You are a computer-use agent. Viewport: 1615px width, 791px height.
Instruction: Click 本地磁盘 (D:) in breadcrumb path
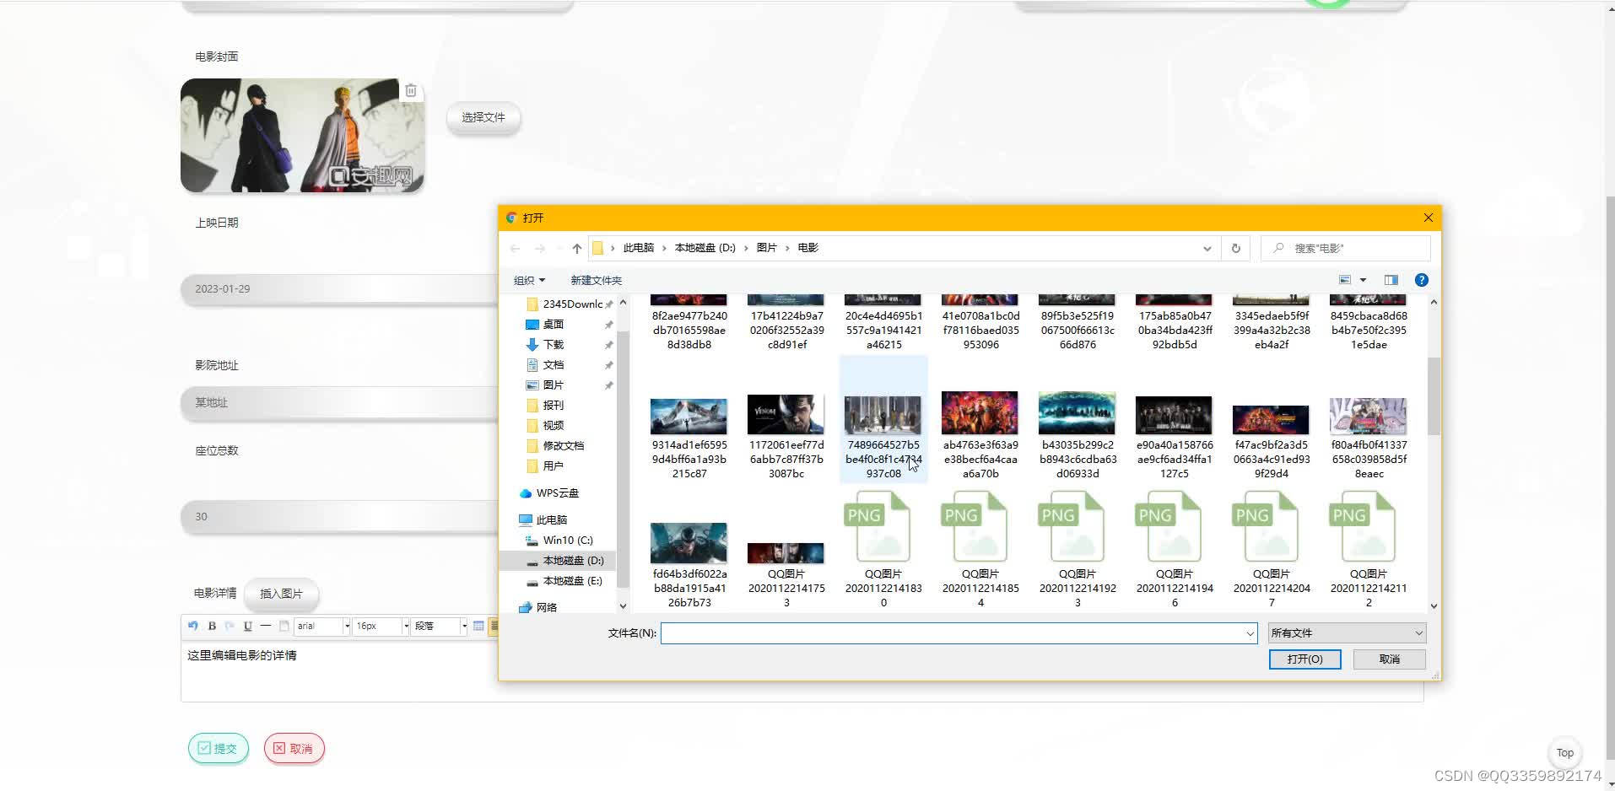pyautogui.click(x=705, y=248)
